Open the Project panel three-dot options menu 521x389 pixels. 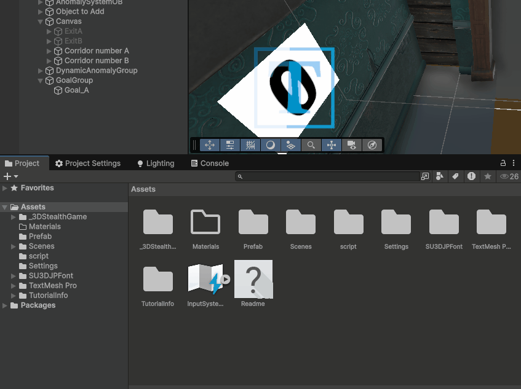(x=514, y=163)
